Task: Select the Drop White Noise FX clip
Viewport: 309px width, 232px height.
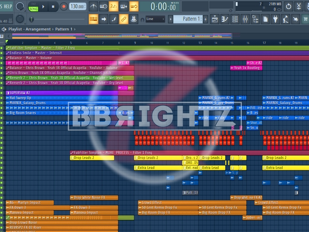Action: (94, 198)
